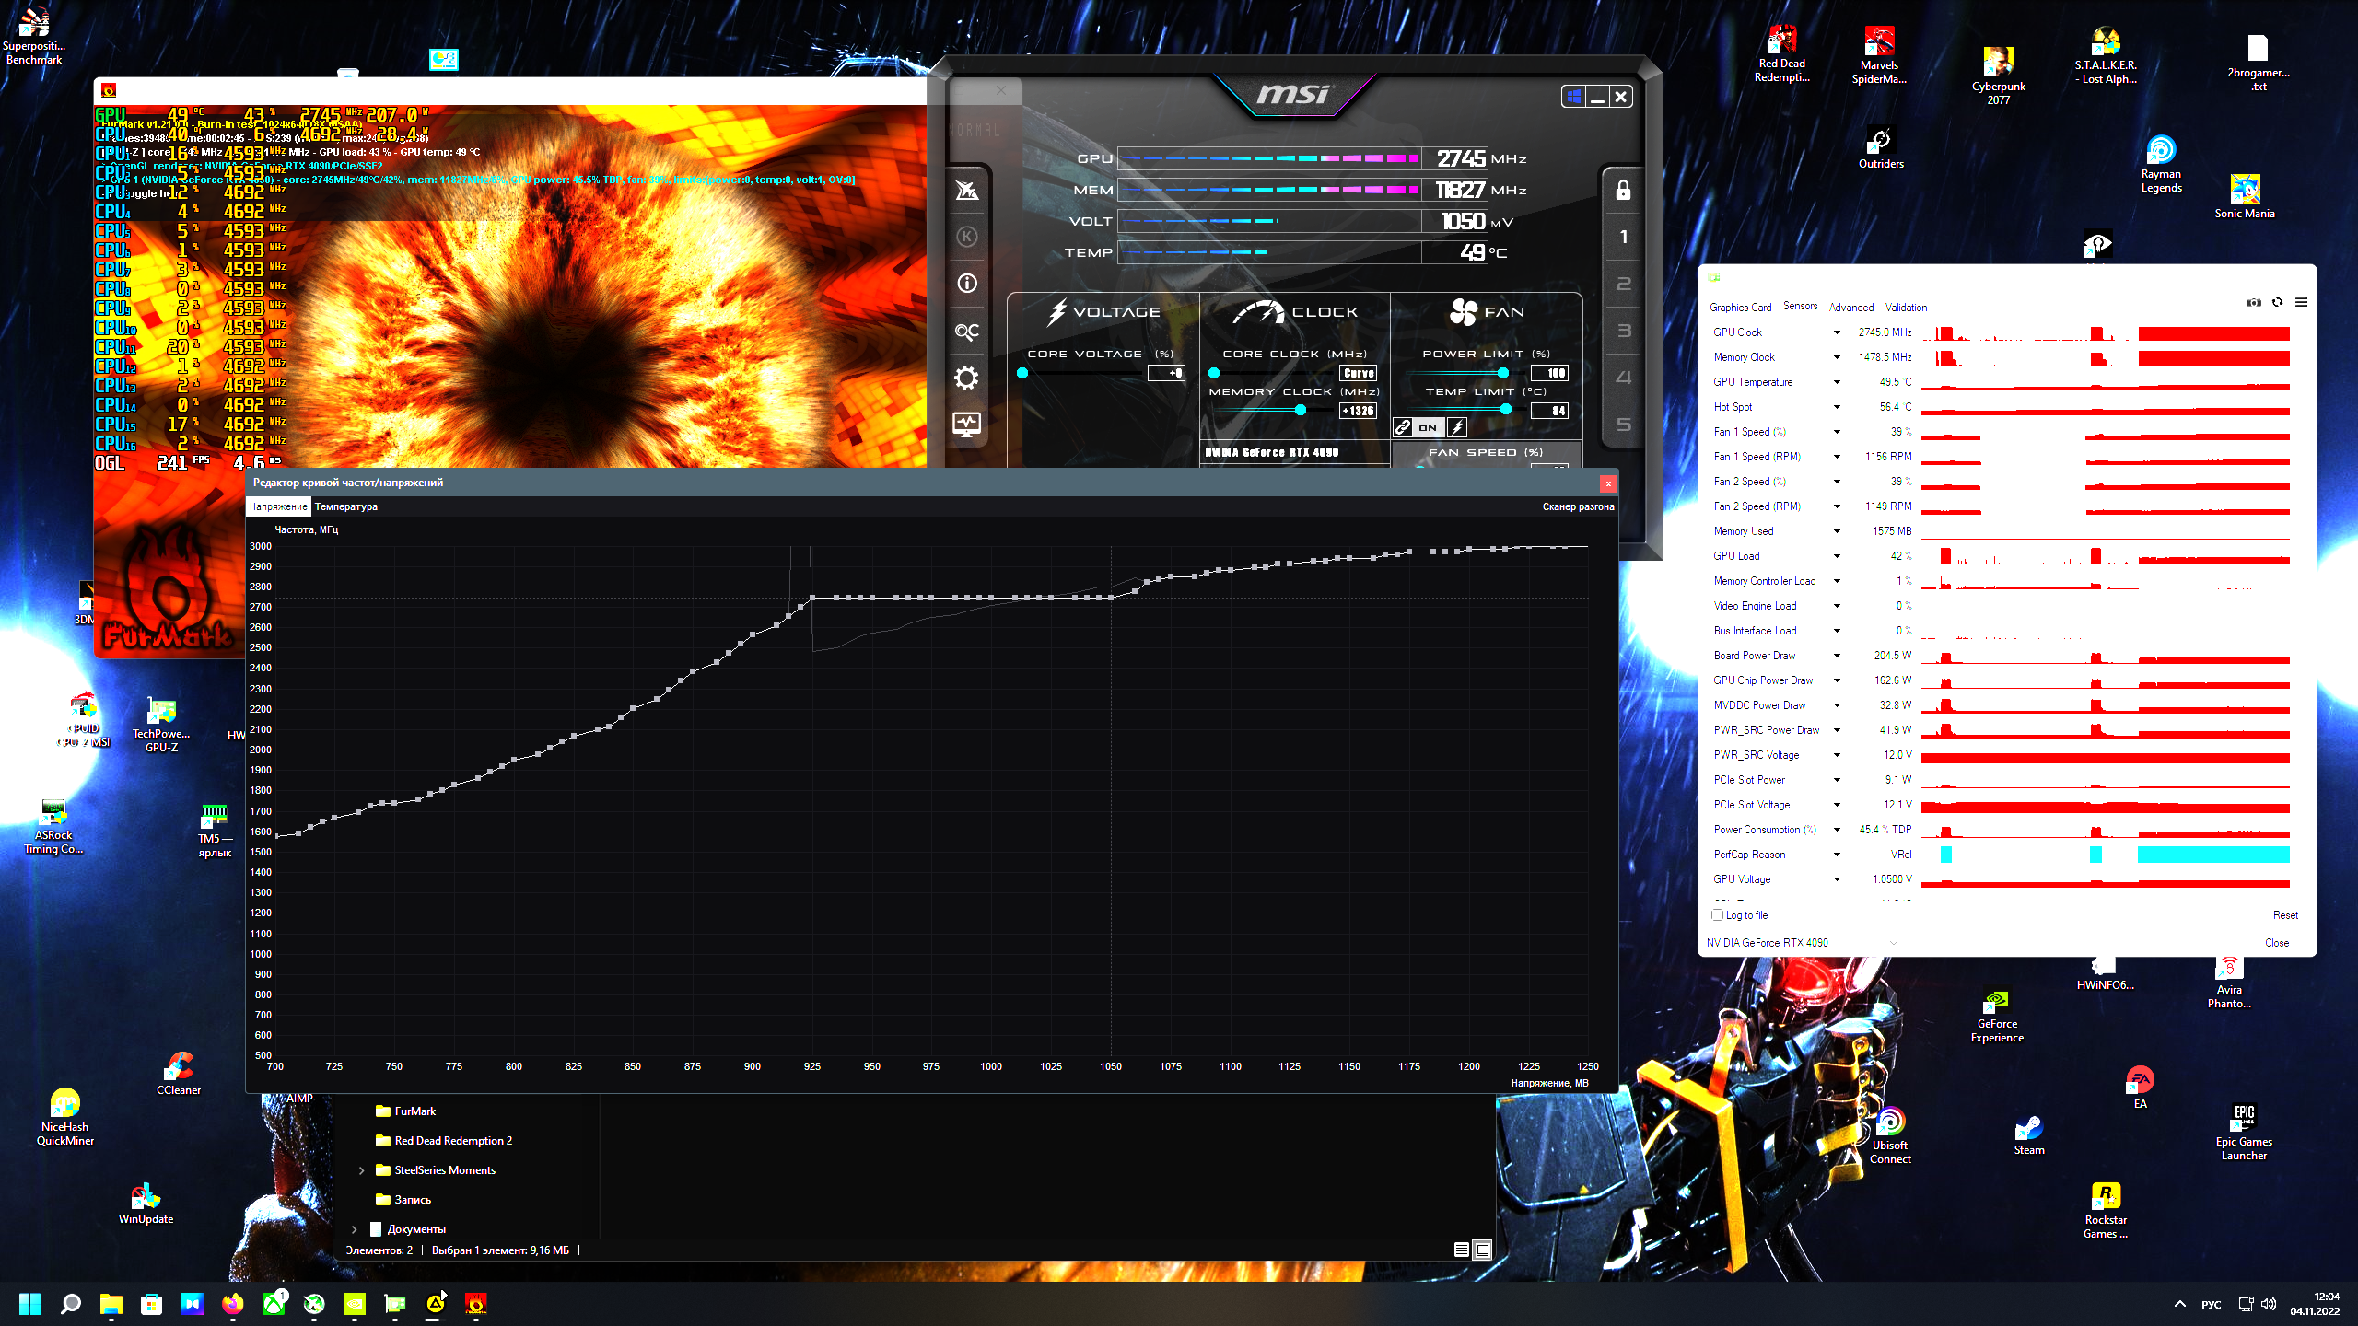Click the Reset button in GPU-Z
The height and width of the screenshot is (1326, 2358).
pos(2284,915)
